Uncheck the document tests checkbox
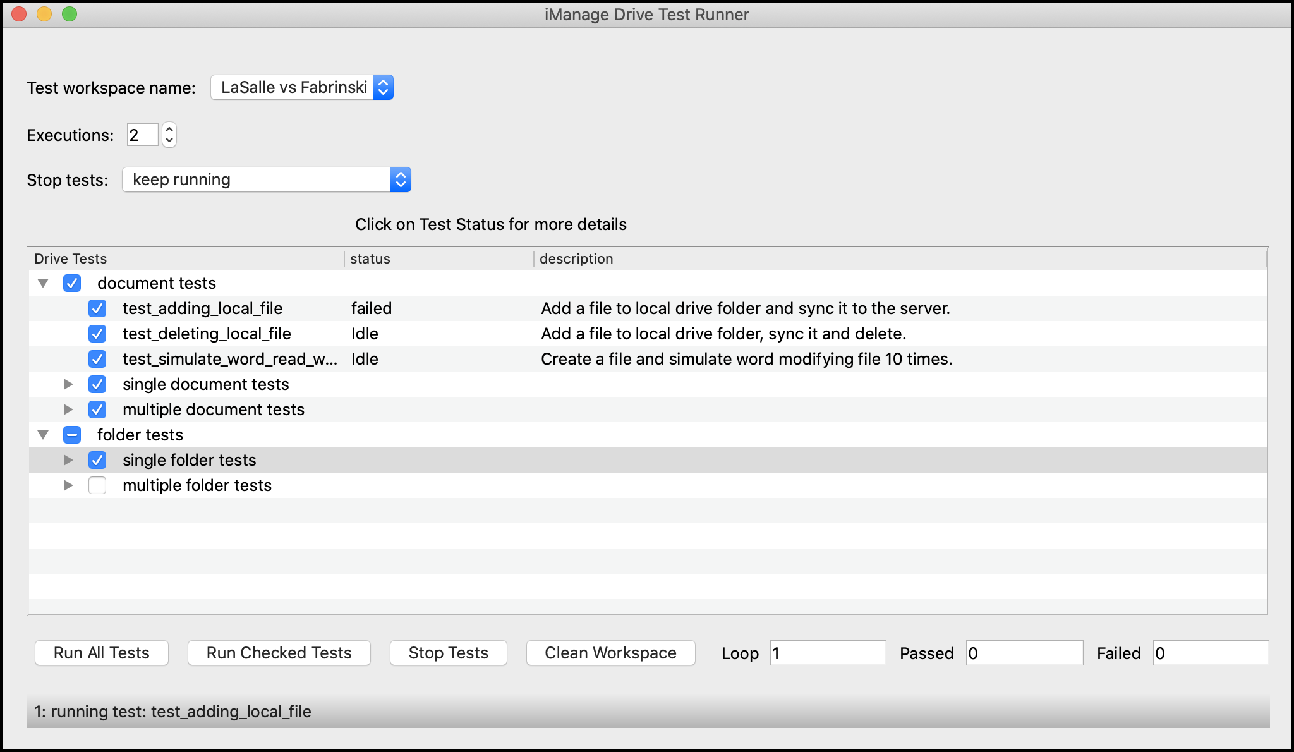The height and width of the screenshot is (752, 1294). click(72, 283)
